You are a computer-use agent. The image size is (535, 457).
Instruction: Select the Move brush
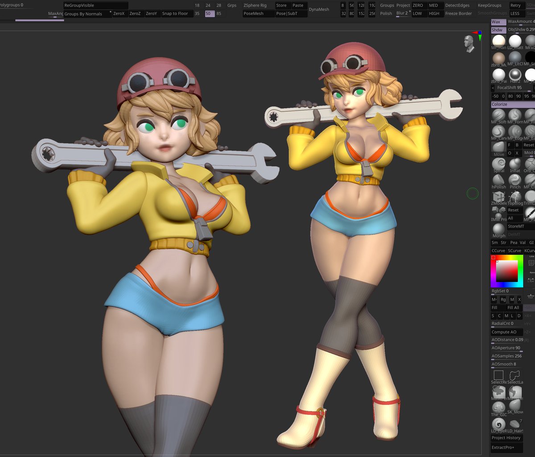pyautogui.click(x=498, y=149)
